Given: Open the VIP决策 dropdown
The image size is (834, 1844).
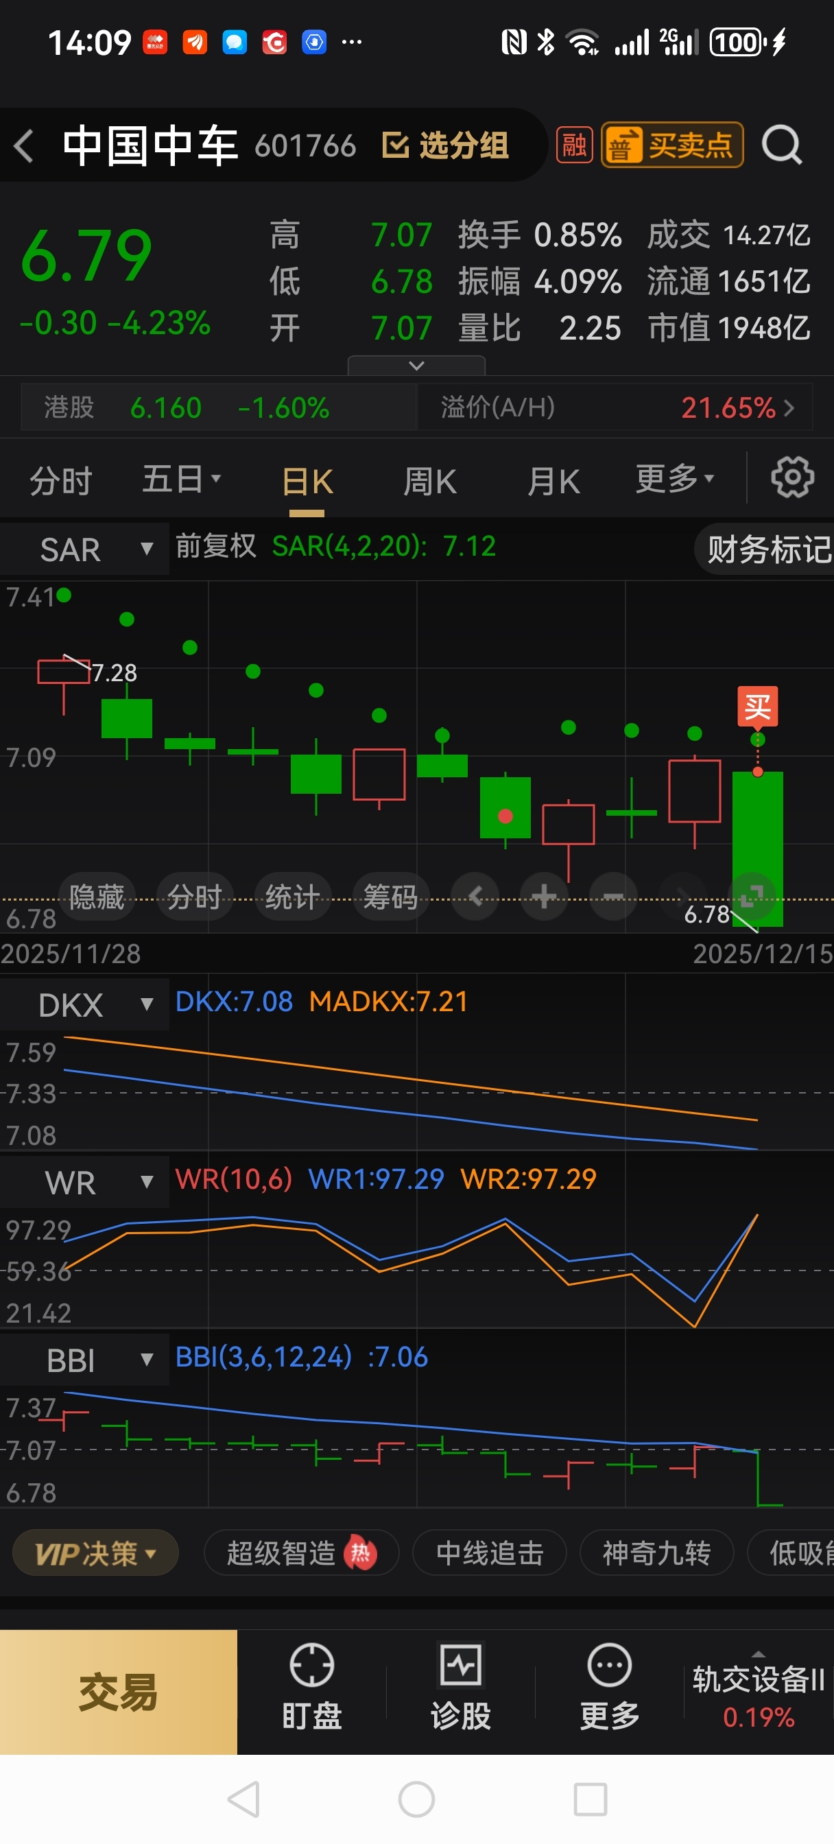Looking at the screenshot, I should tap(95, 1552).
